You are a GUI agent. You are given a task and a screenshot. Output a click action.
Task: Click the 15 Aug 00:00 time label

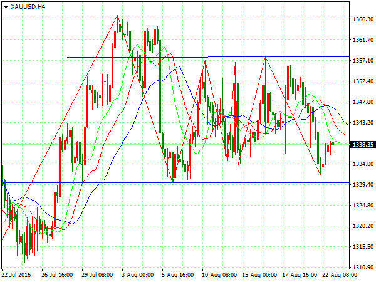coord(259,275)
